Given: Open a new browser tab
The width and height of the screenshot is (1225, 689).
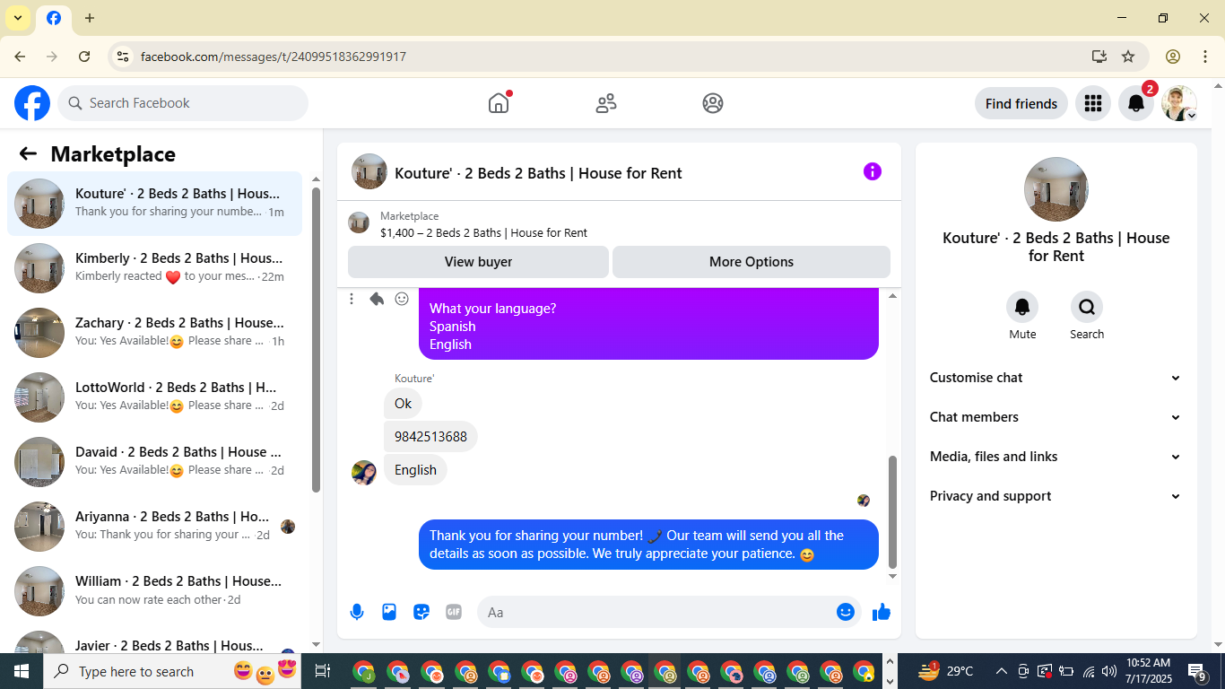Looking at the screenshot, I should 90,18.
